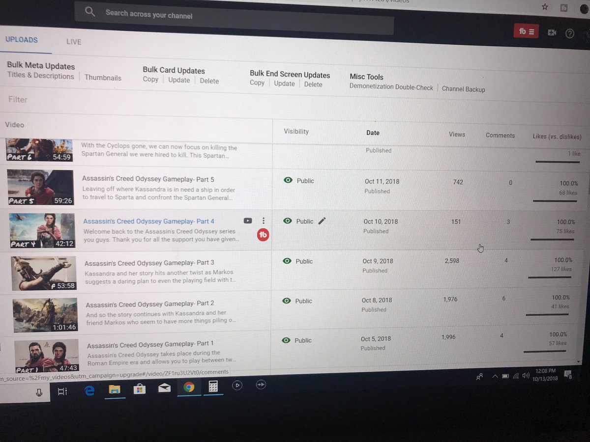Click the microphone icon on the taskbar

[x=39, y=392]
